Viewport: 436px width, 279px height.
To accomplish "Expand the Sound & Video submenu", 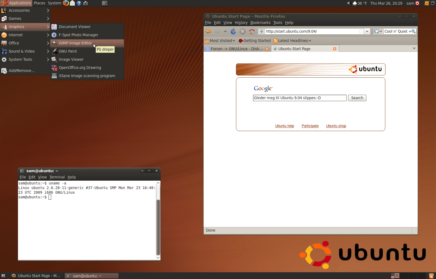I will (x=25, y=51).
